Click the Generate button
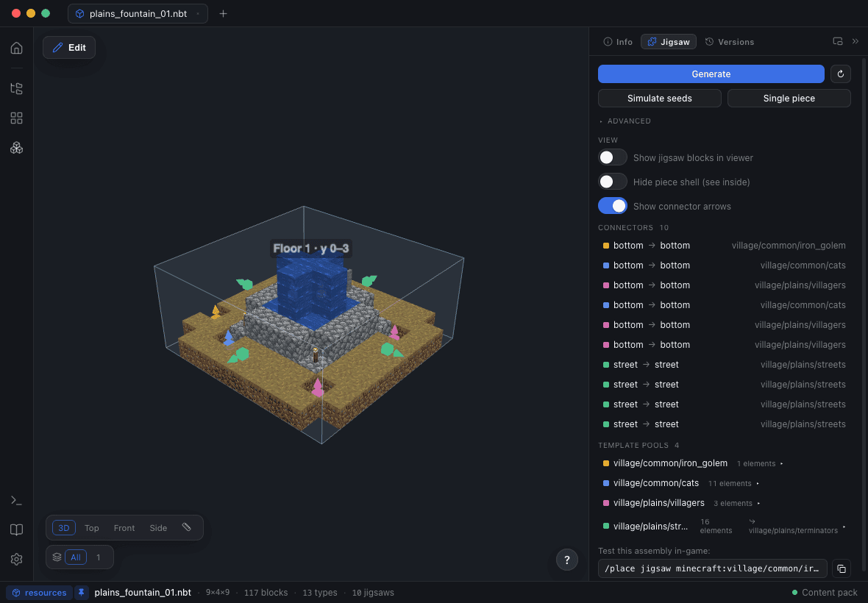Image resolution: width=868 pixels, height=603 pixels. 711,74
